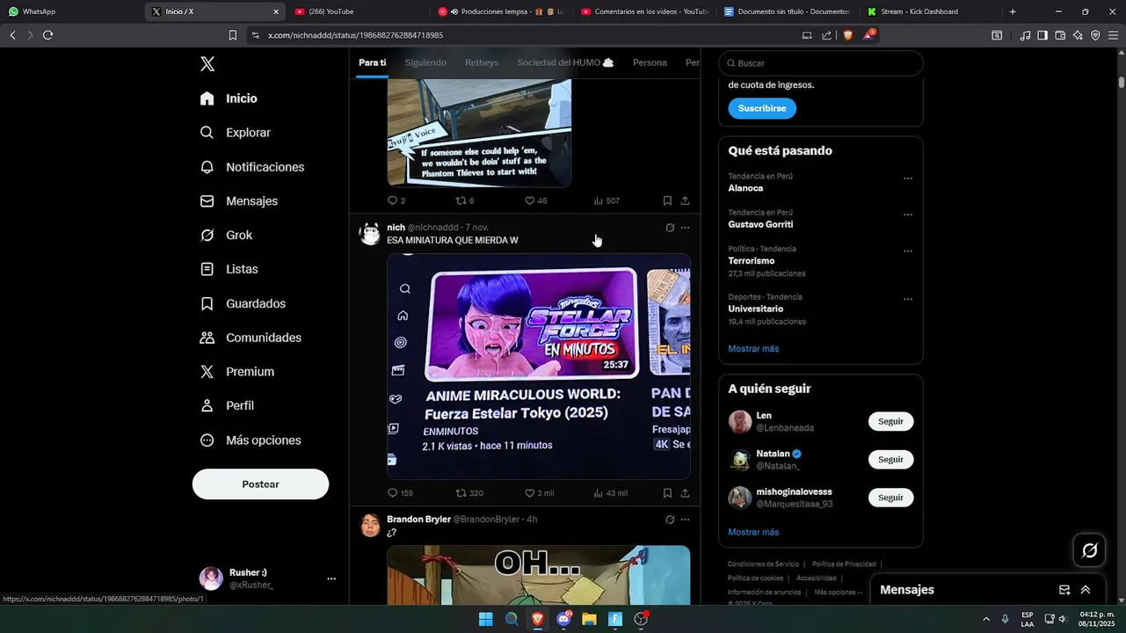The image size is (1126, 633).
Task: Open account menu next to Rusher :)
Action: click(x=331, y=578)
